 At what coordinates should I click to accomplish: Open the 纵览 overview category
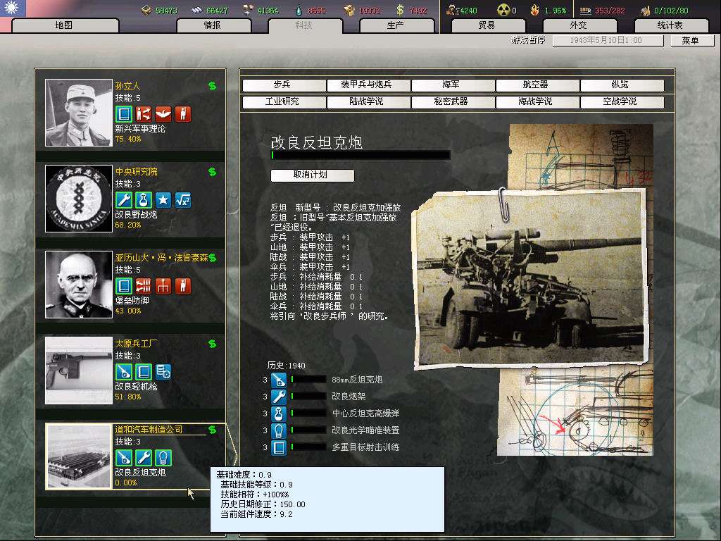[622, 85]
